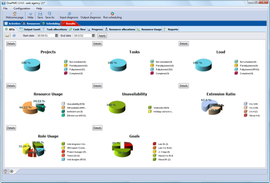Select the Results tab
270x183 pixels.
coord(69,23)
